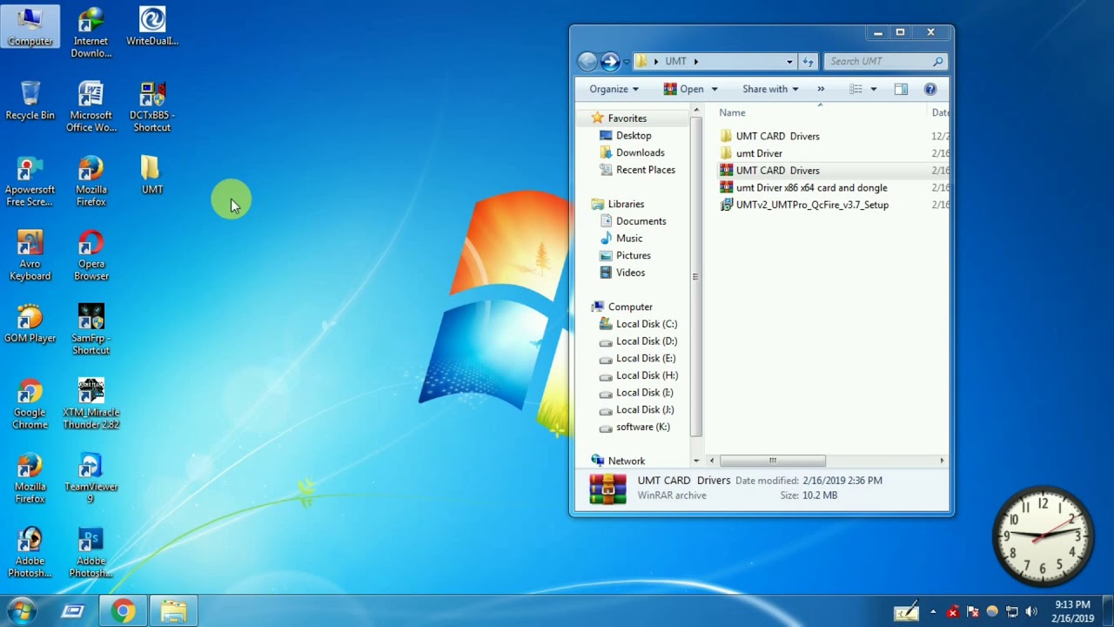Open the view options dropdown arrow
The height and width of the screenshot is (627, 1114).
click(874, 89)
